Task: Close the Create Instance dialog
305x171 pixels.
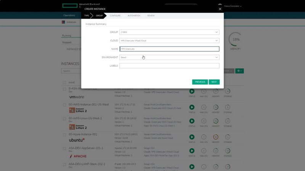Action: click(x=220, y=9)
